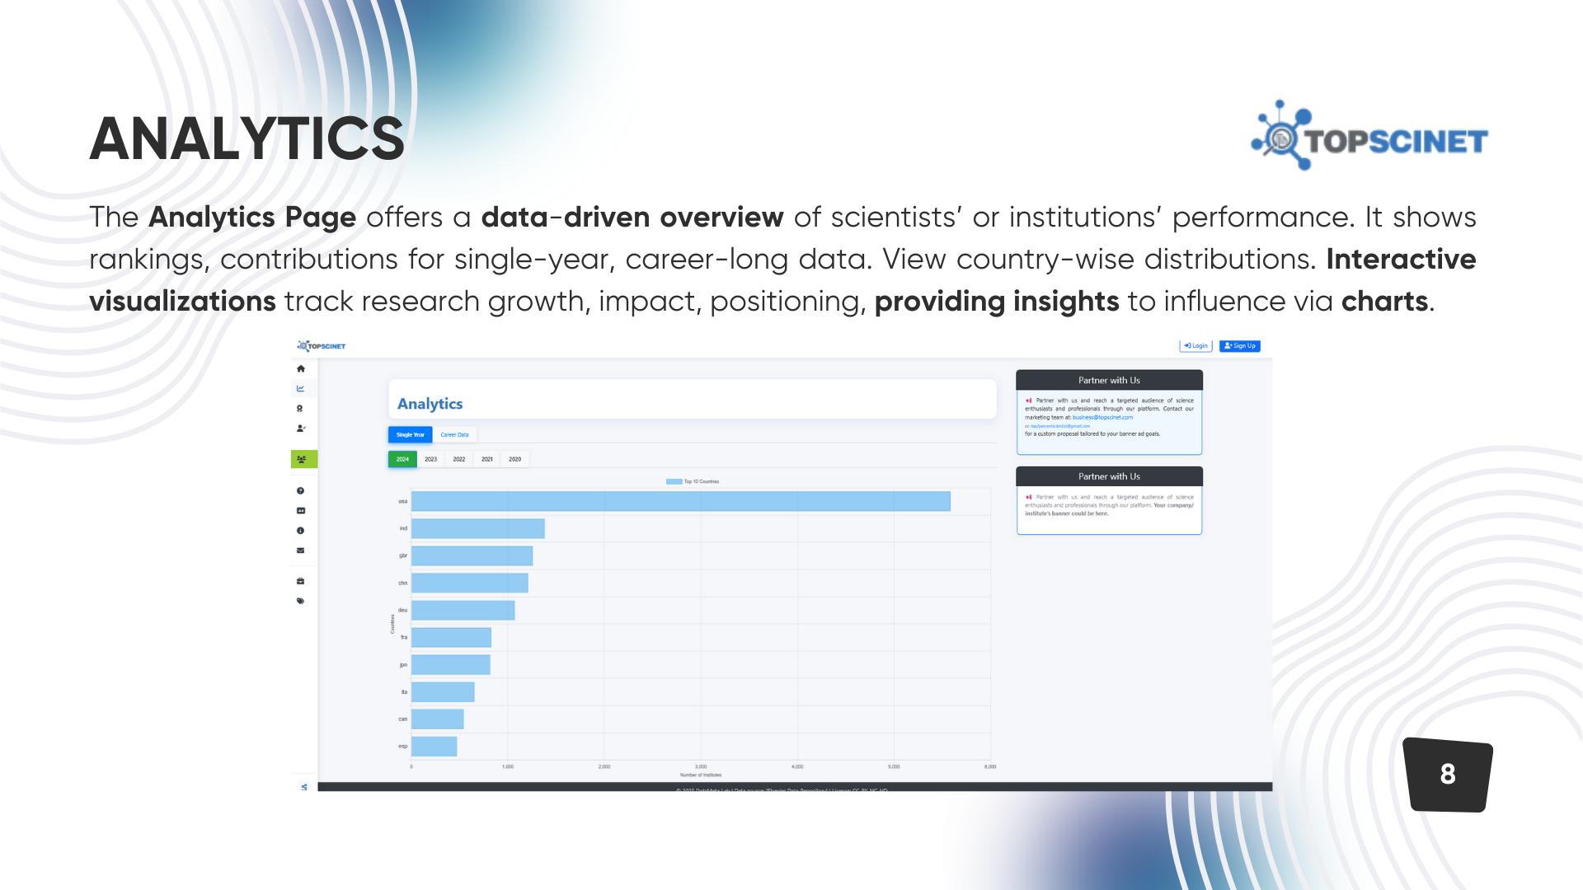Open the question mark help icon
The height and width of the screenshot is (890, 1583).
301,491
